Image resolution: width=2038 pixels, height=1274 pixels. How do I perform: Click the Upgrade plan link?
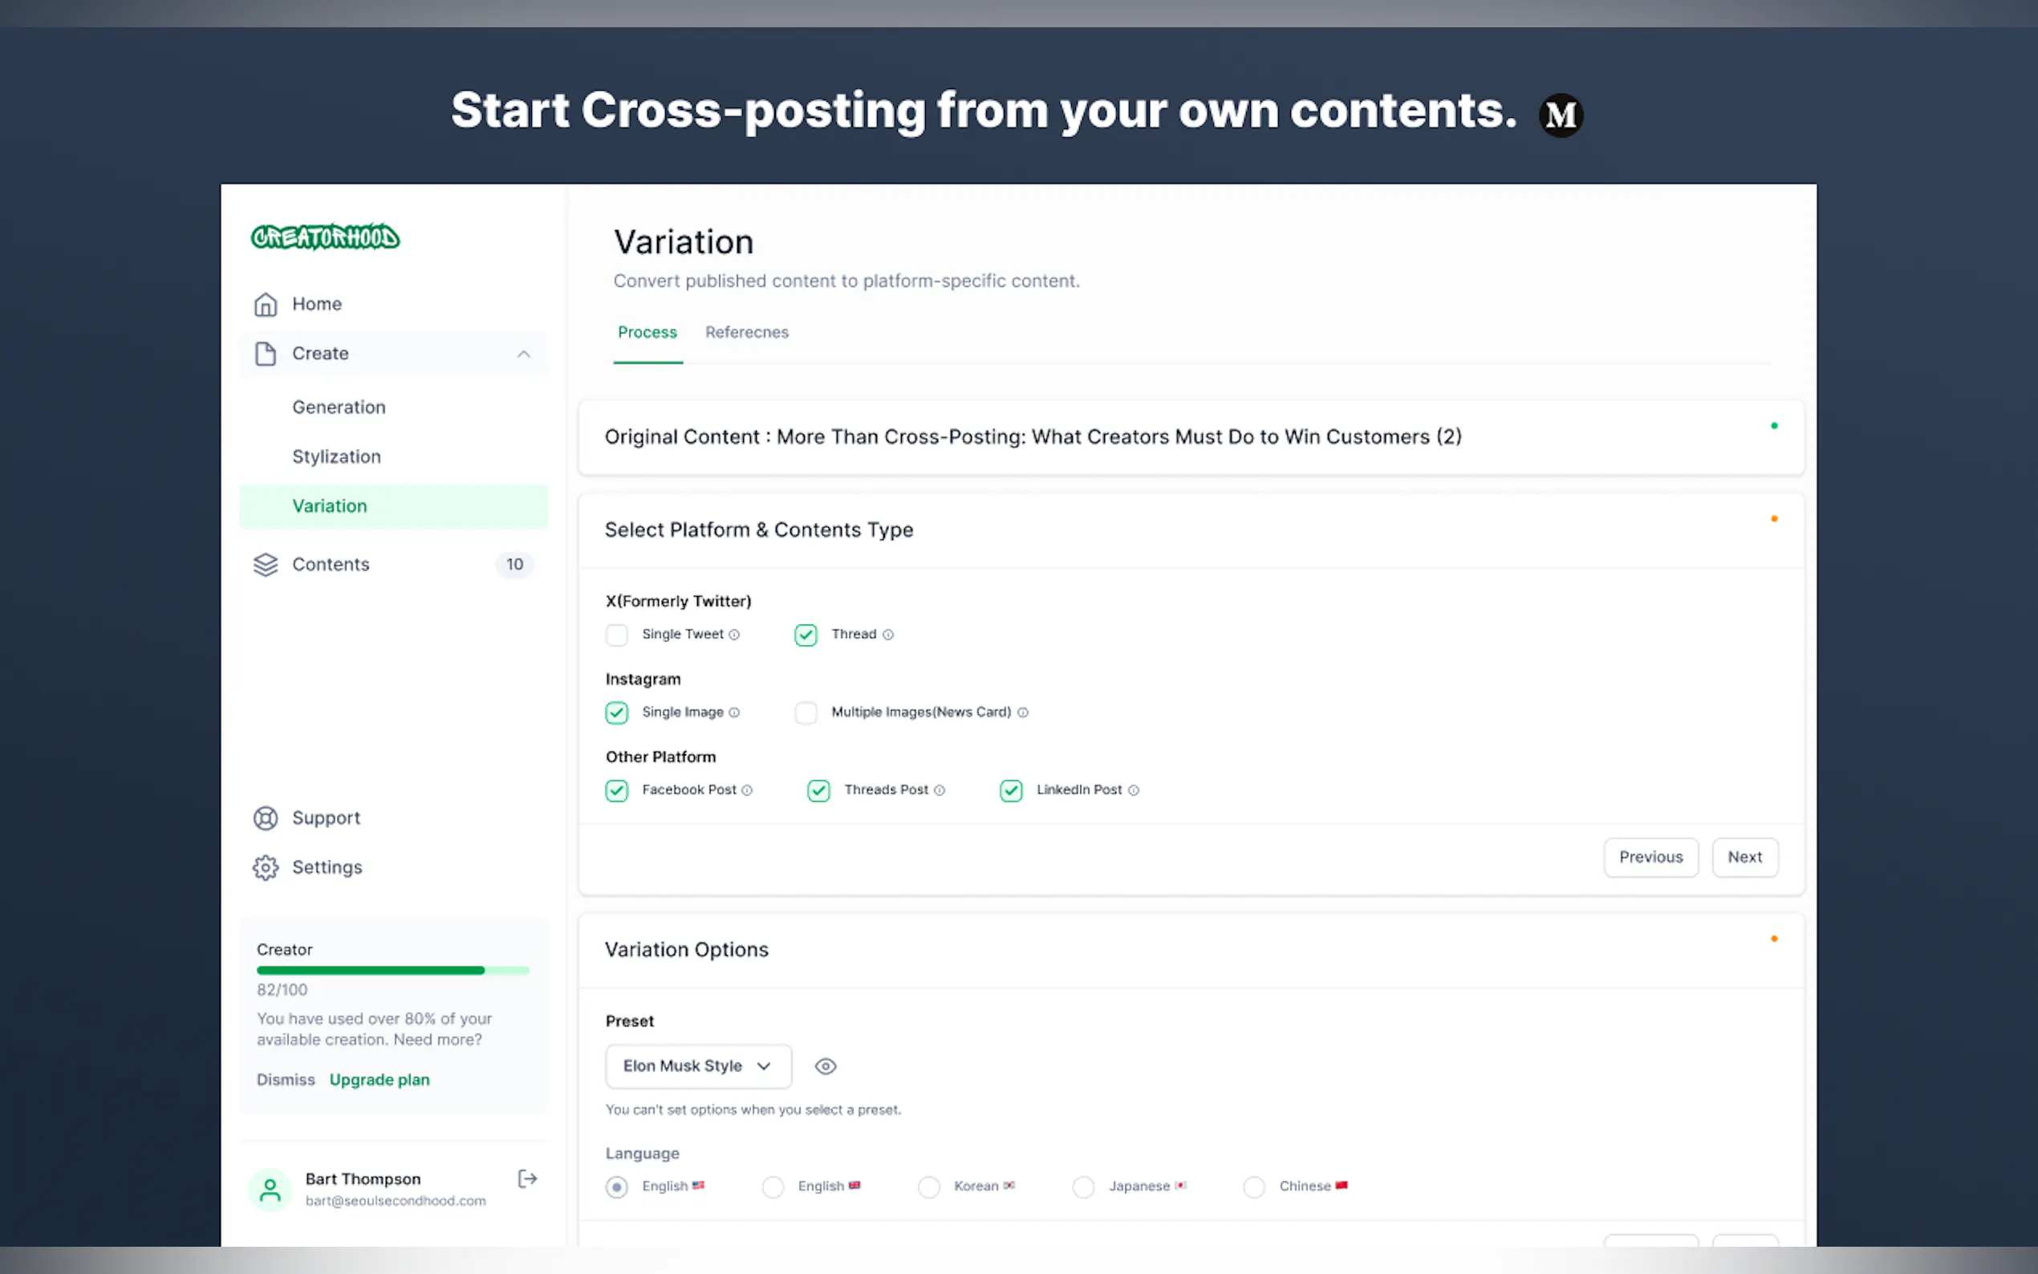click(x=380, y=1080)
